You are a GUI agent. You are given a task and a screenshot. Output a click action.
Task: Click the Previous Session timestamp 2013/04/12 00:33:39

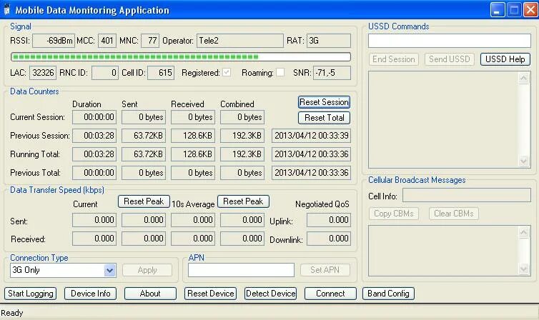coord(312,136)
